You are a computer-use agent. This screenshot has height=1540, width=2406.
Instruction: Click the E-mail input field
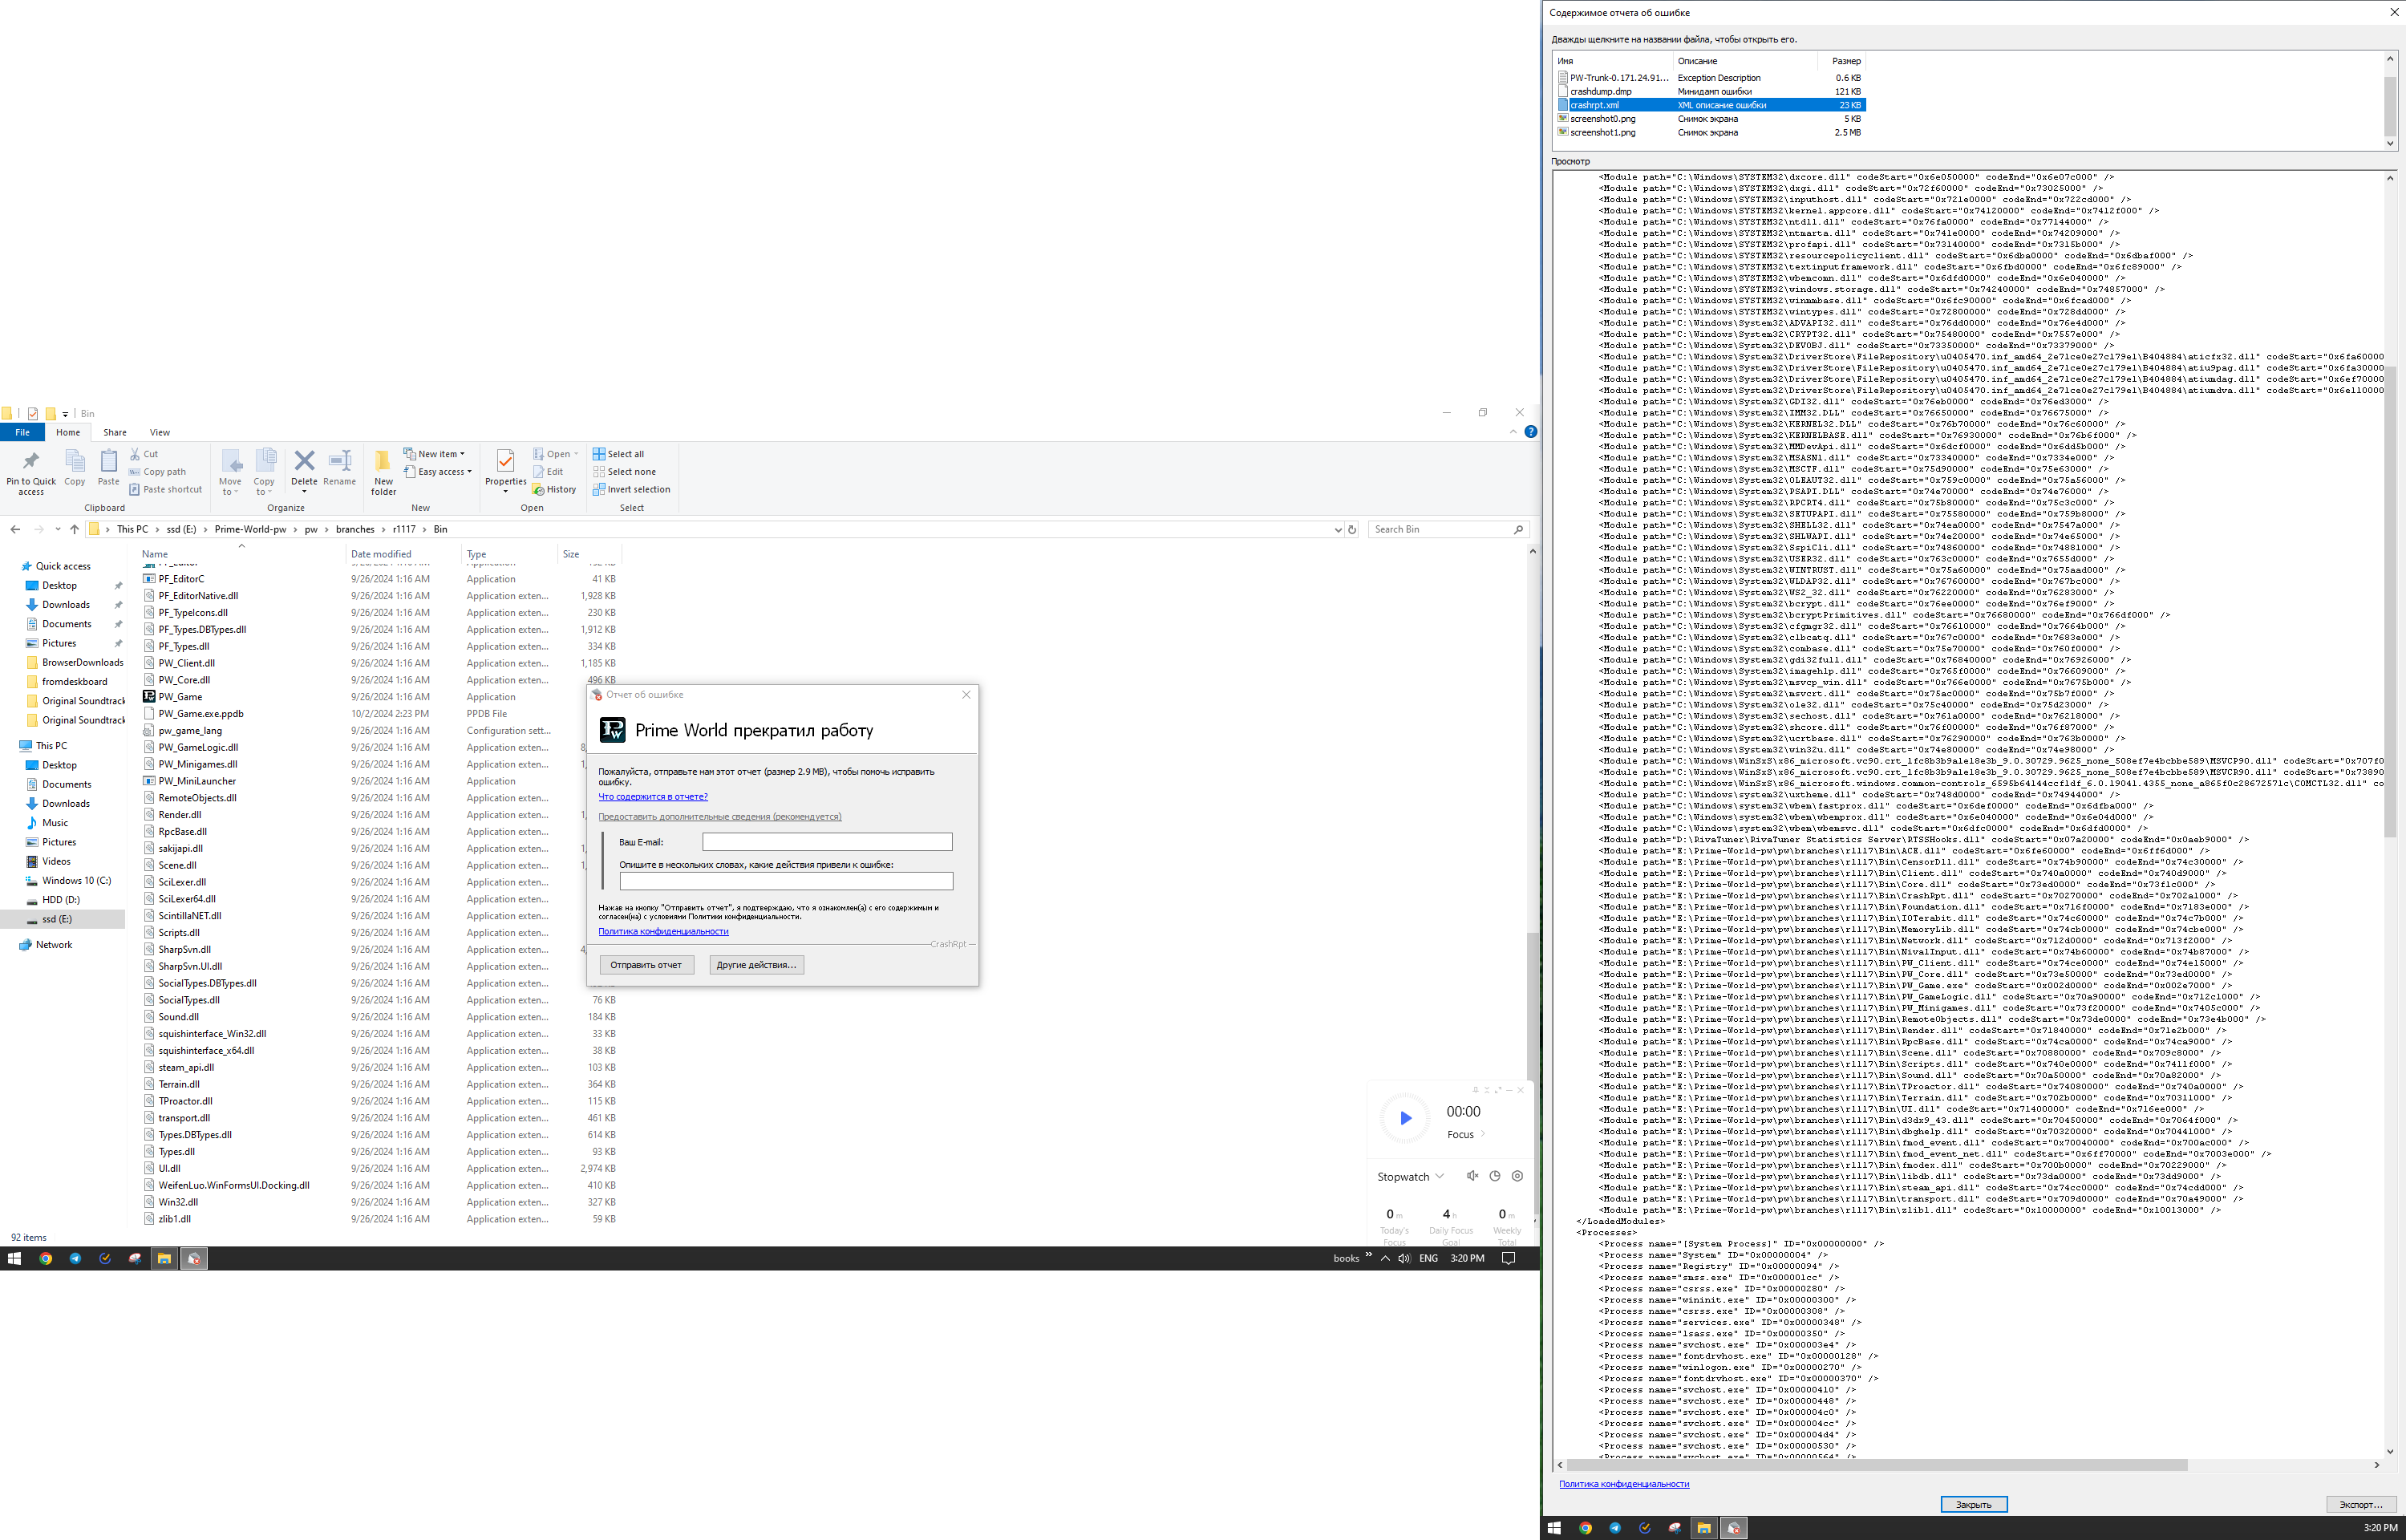coord(827,842)
